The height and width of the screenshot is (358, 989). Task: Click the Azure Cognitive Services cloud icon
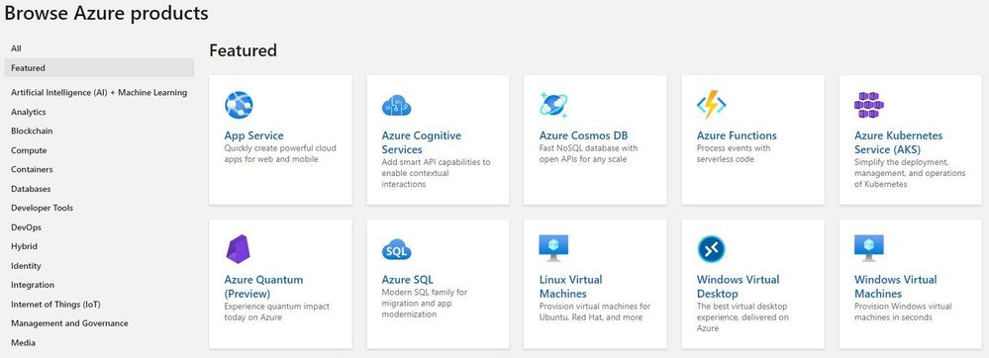(x=397, y=106)
